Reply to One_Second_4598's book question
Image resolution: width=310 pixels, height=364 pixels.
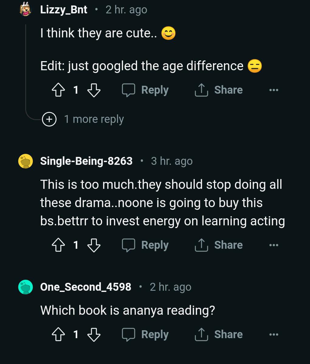(x=145, y=335)
